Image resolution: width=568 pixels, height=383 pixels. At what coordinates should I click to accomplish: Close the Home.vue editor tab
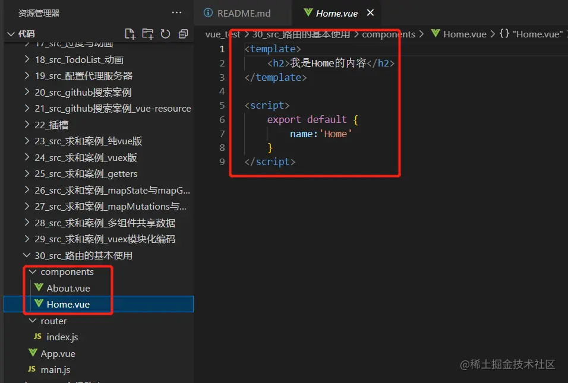(x=370, y=12)
